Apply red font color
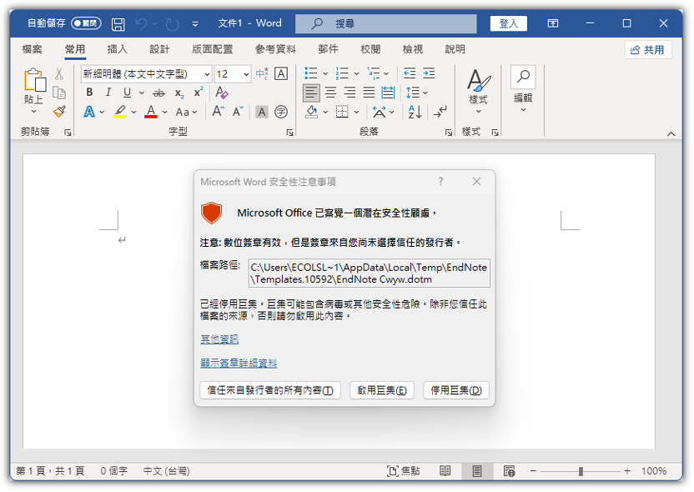Viewport: 694px width, 492px height. click(x=151, y=112)
